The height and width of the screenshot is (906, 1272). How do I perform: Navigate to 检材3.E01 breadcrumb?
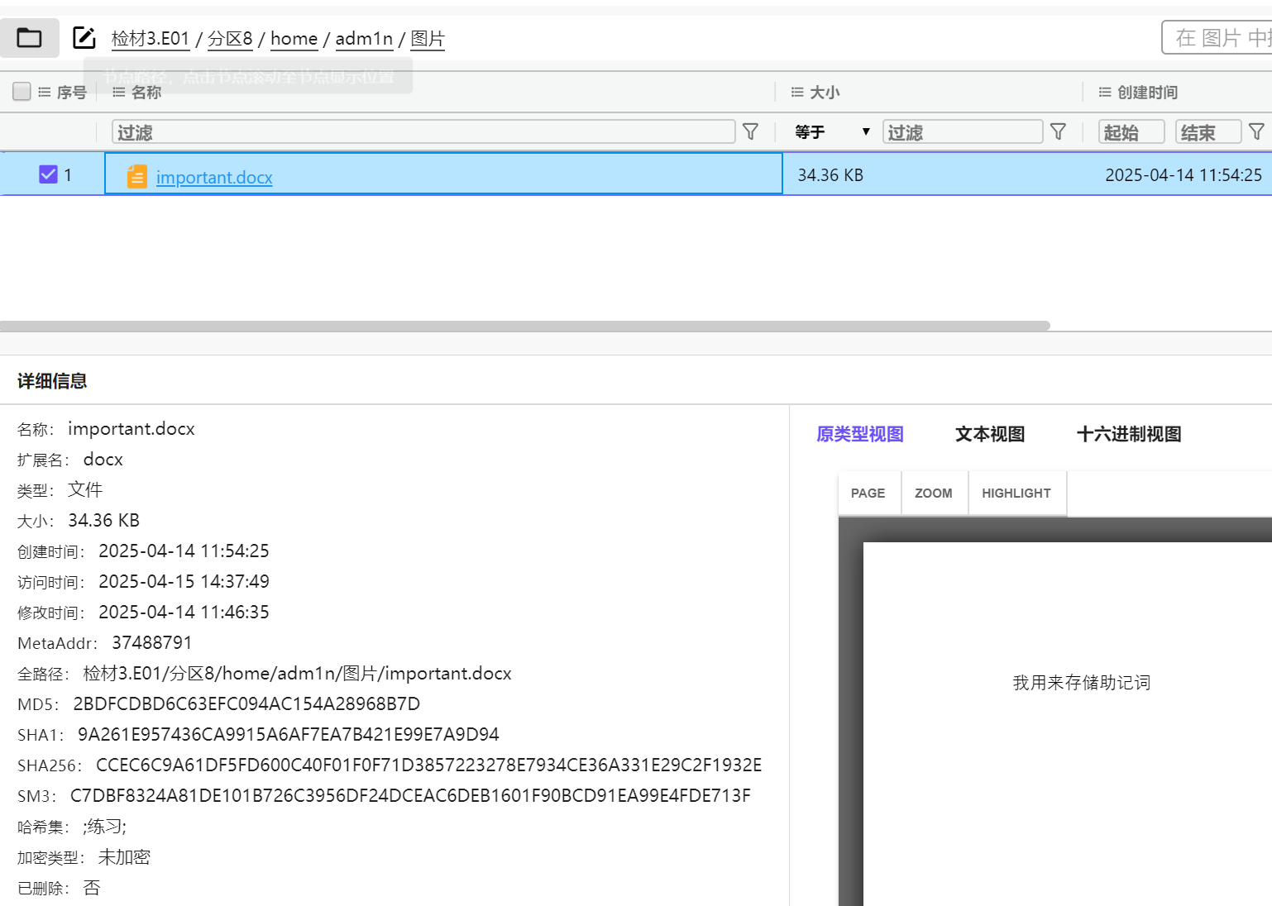tap(151, 38)
